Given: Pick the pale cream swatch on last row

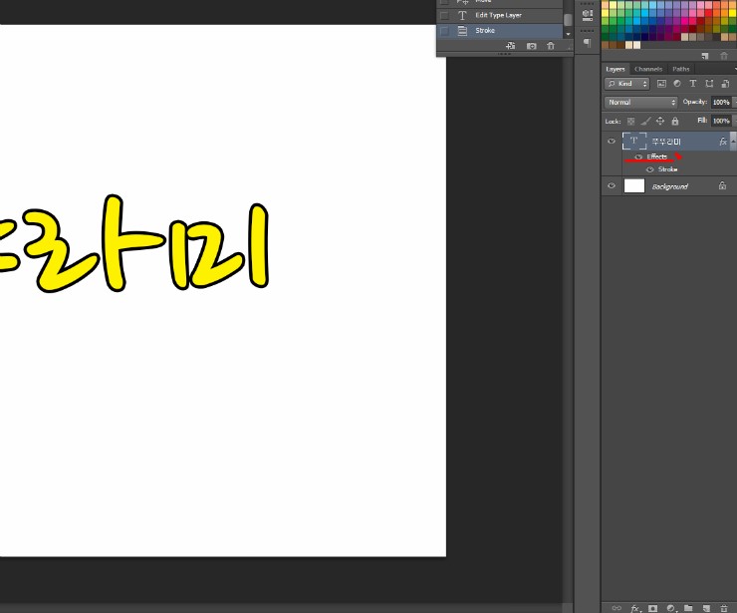Looking at the screenshot, I should pyautogui.click(x=636, y=45).
